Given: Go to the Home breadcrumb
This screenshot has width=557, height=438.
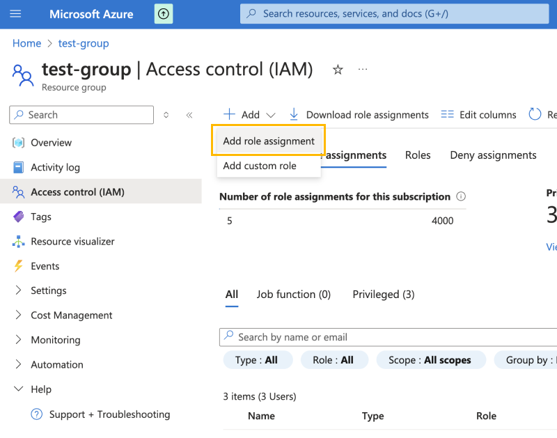Looking at the screenshot, I should 26,43.
